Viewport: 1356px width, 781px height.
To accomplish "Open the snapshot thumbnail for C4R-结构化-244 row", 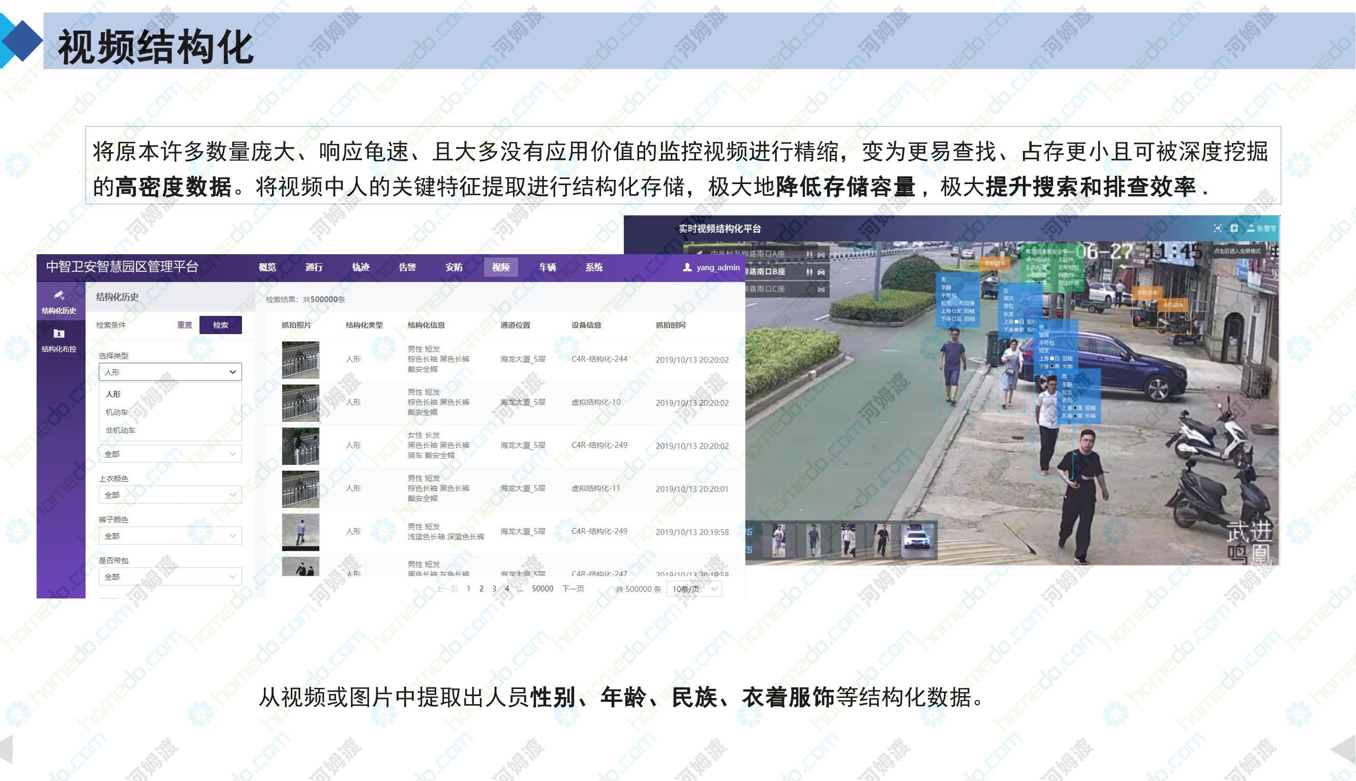I will 300,360.
